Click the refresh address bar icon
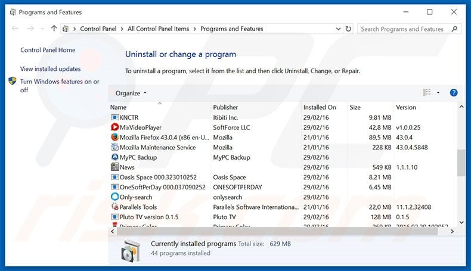Viewport: 471px width, 271px height. (x=348, y=29)
